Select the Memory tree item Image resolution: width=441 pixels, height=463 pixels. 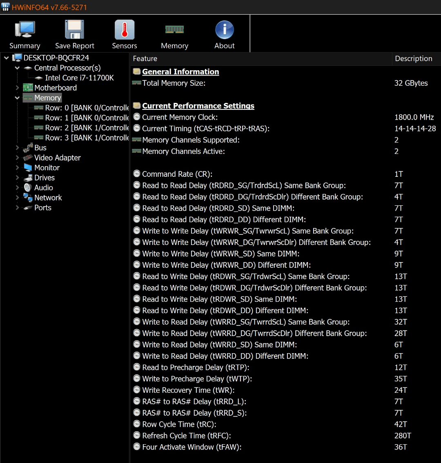click(47, 98)
